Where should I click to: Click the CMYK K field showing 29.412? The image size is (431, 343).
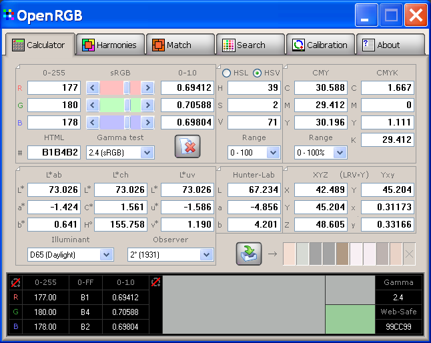tap(388, 139)
